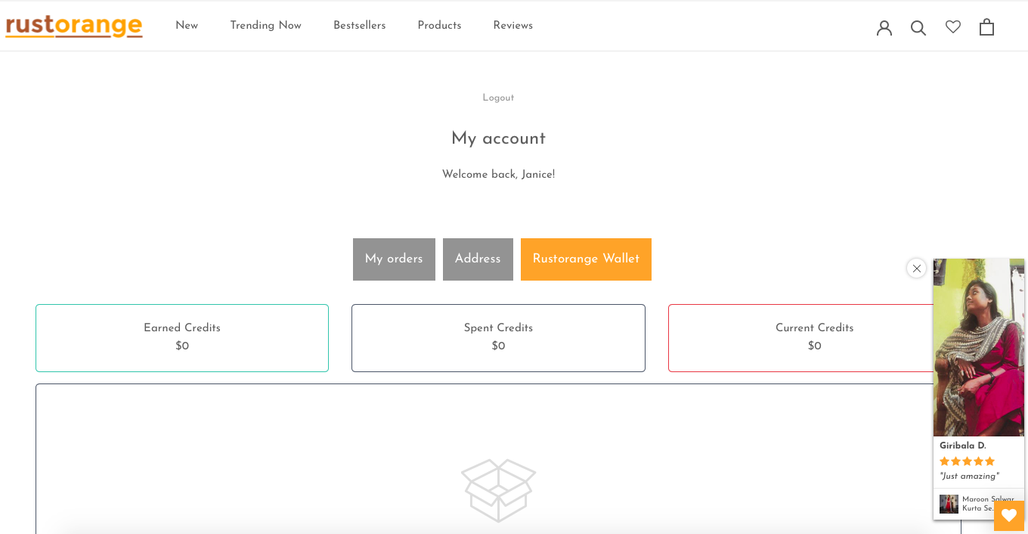This screenshot has height=534, width=1028.
Task: Go to Reviews in navigation
Action: pyautogui.click(x=512, y=26)
